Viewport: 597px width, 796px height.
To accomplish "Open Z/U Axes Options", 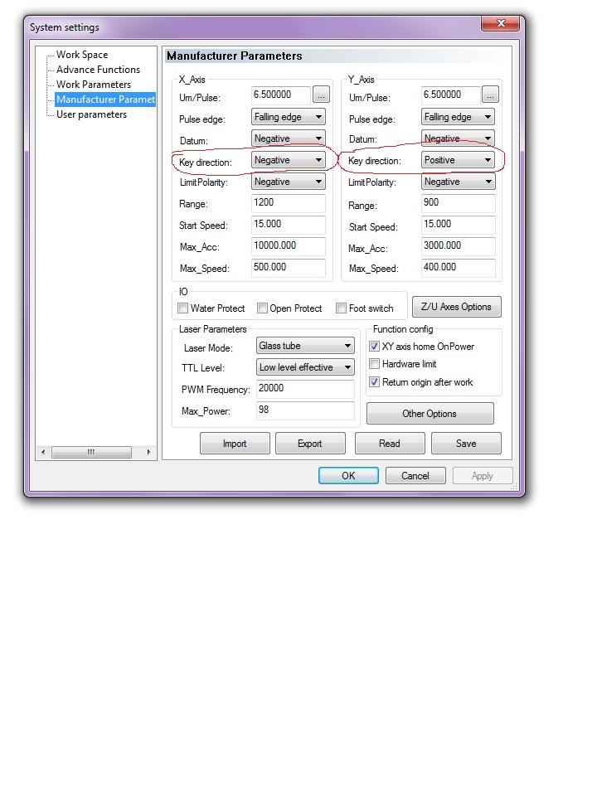I will pos(456,307).
